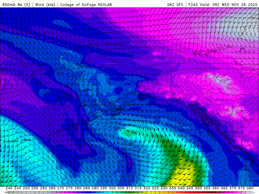Click the "F243" forecast hour label
Screen dimensions: 259x194
[x=193, y=5]
